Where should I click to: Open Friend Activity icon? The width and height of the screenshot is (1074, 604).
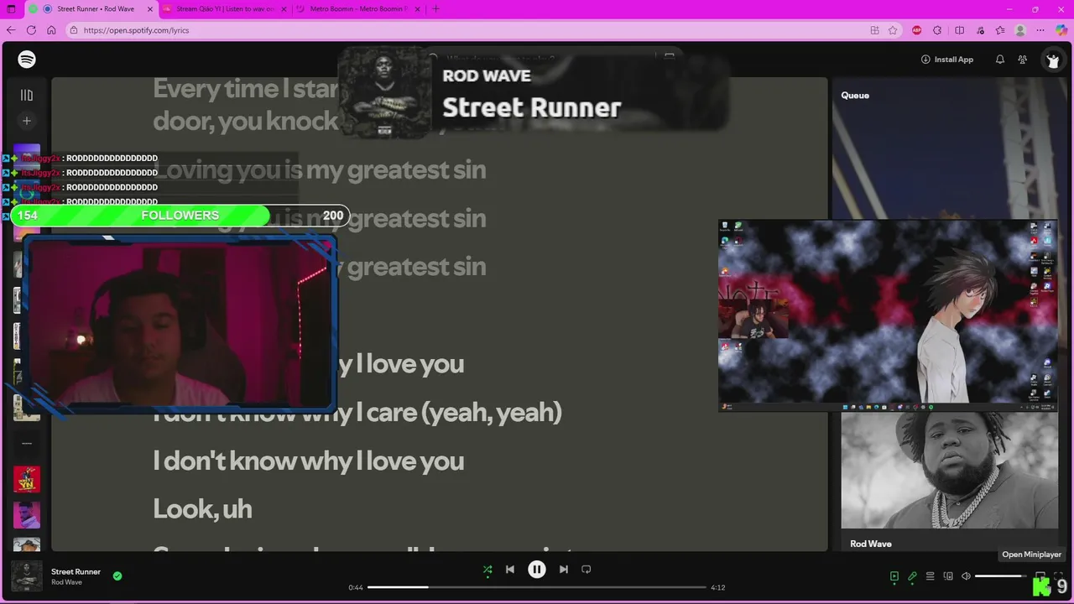(x=1022, y=60)
